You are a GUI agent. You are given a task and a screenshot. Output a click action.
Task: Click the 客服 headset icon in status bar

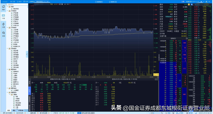tap(166, 113)
